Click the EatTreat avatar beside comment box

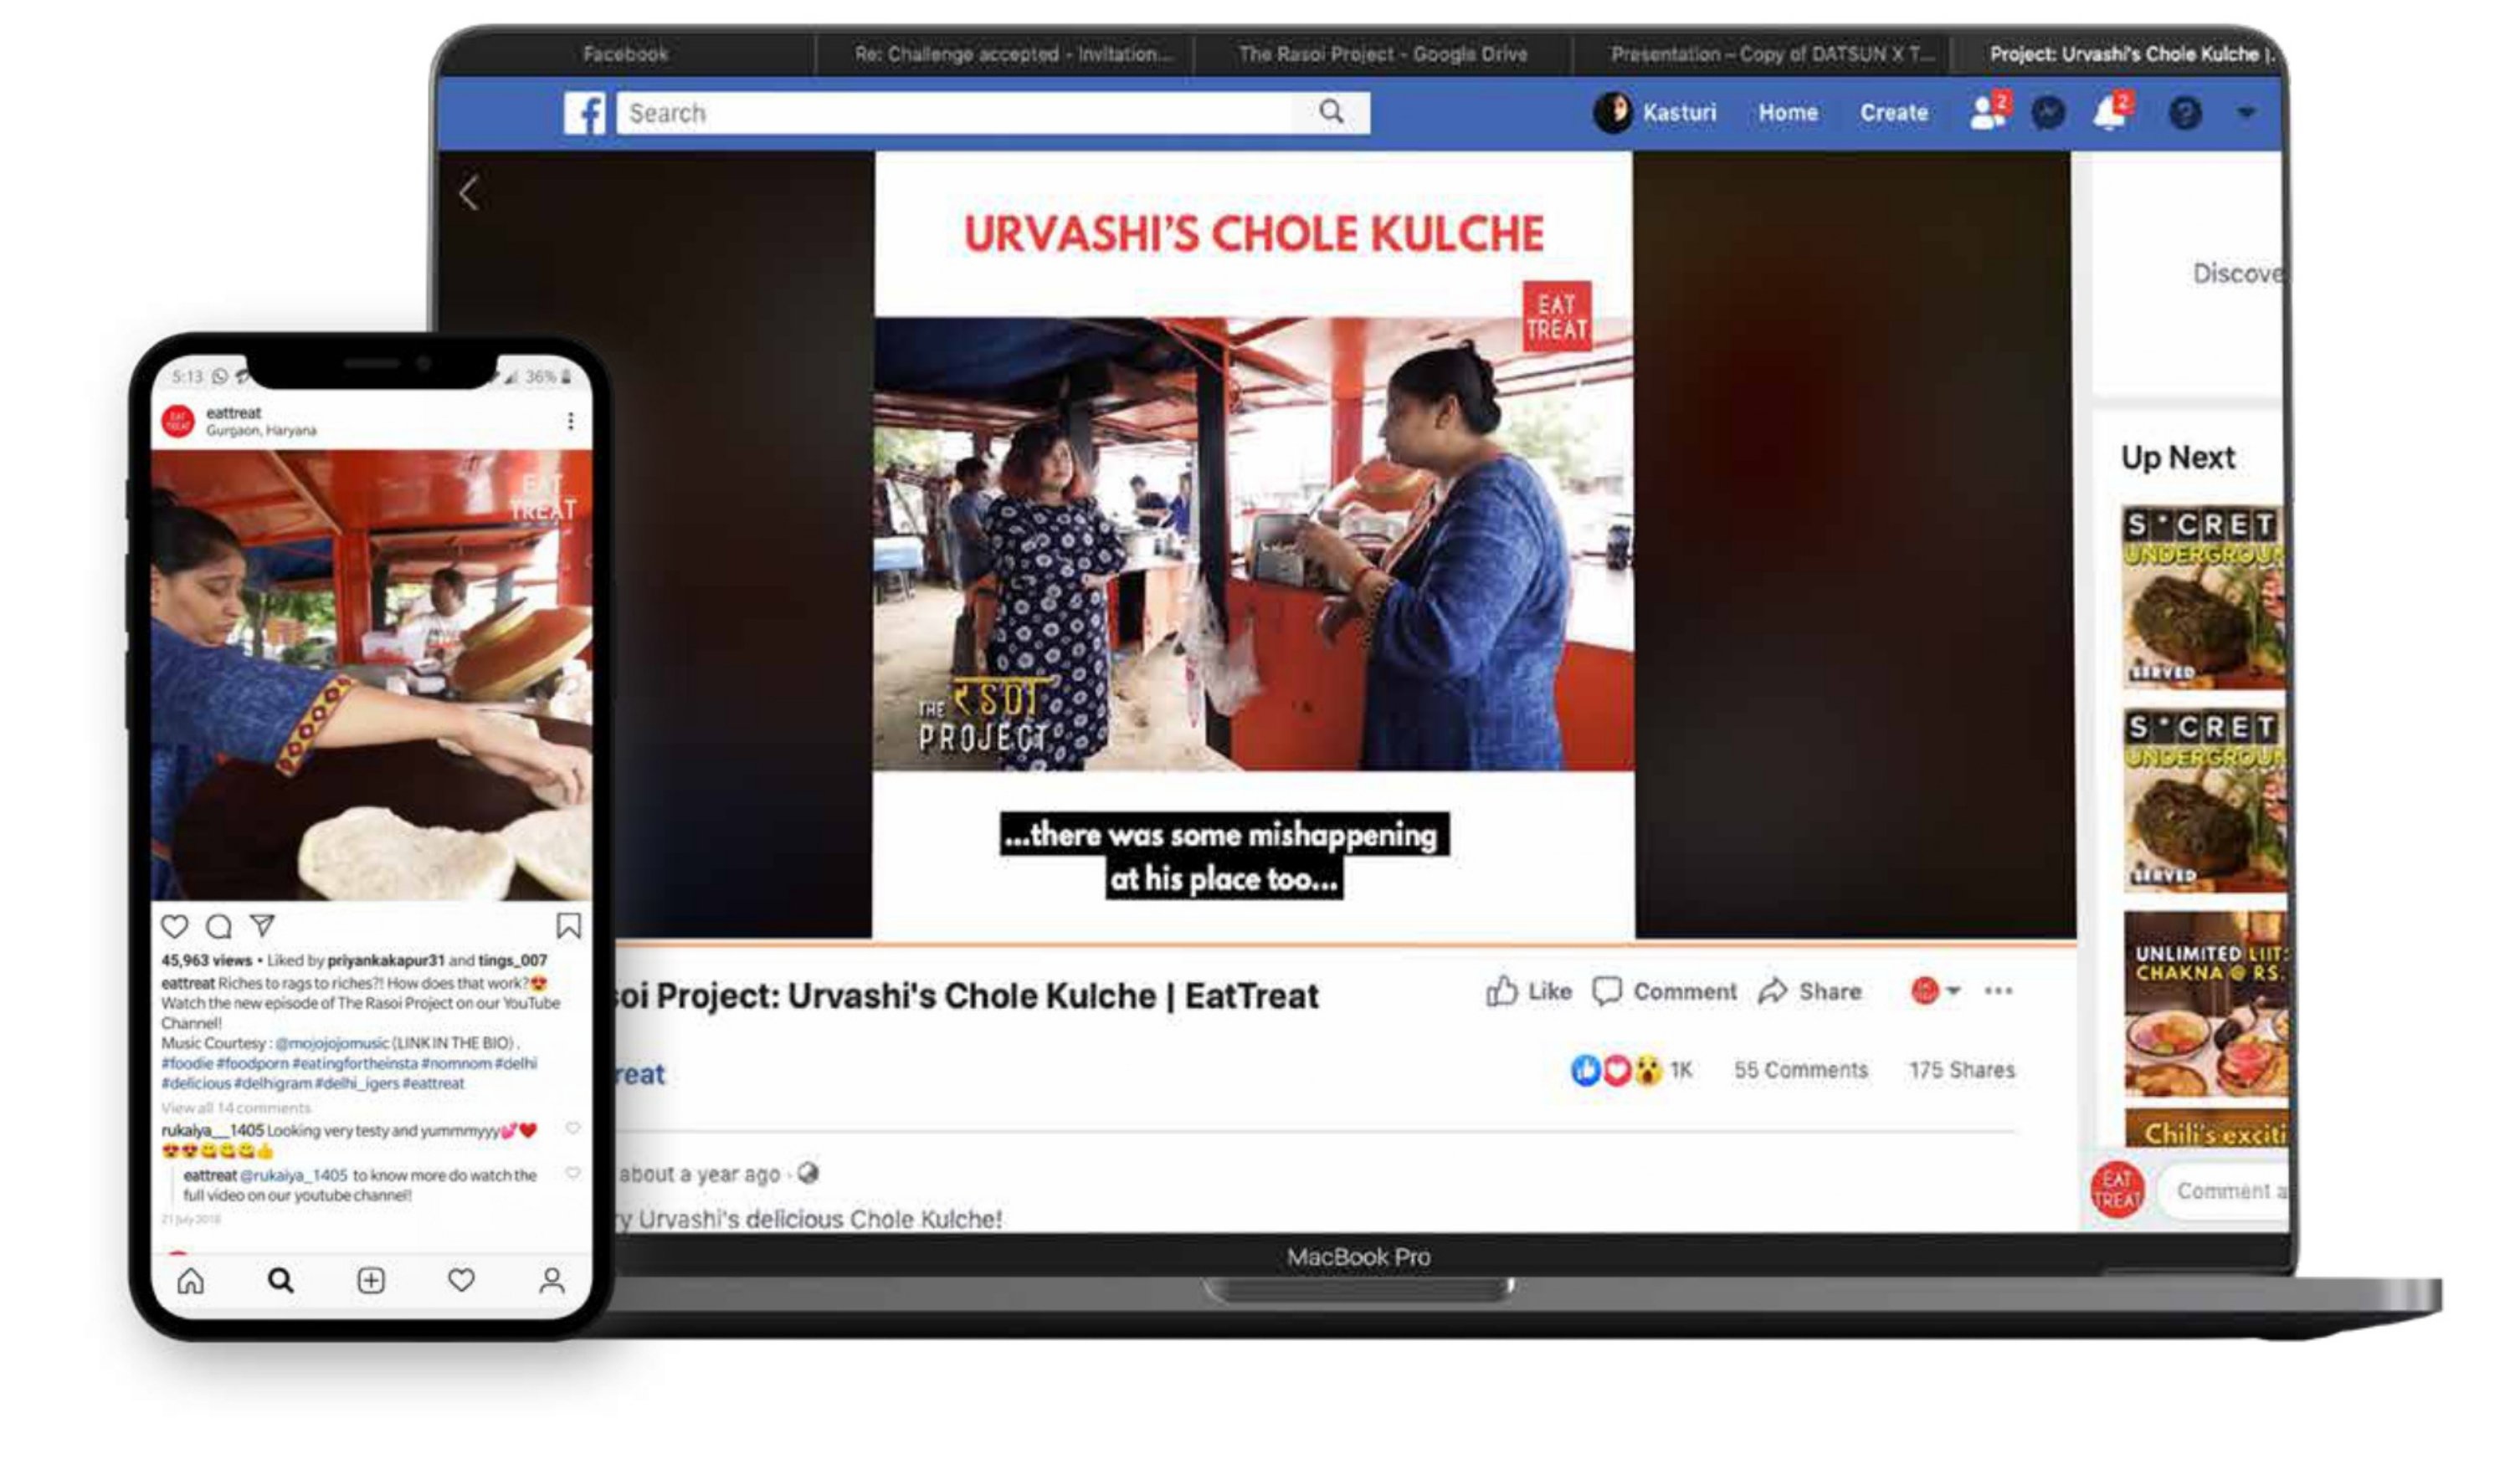point(2117,1191)
